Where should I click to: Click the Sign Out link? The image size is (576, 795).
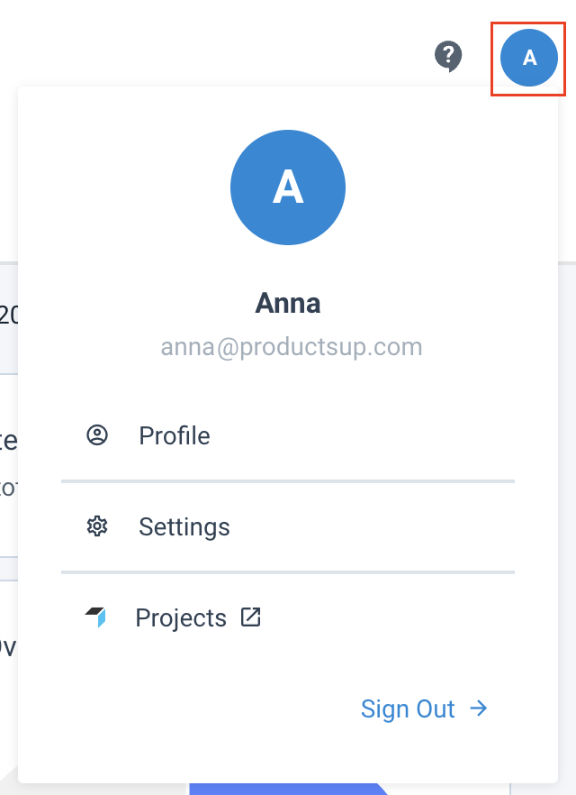pos(408,708)
